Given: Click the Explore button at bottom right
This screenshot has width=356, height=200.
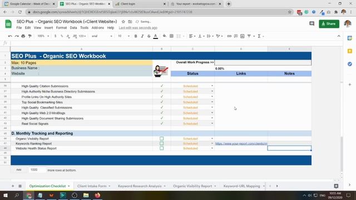Looking at the screenshot, I should [336, 186].
